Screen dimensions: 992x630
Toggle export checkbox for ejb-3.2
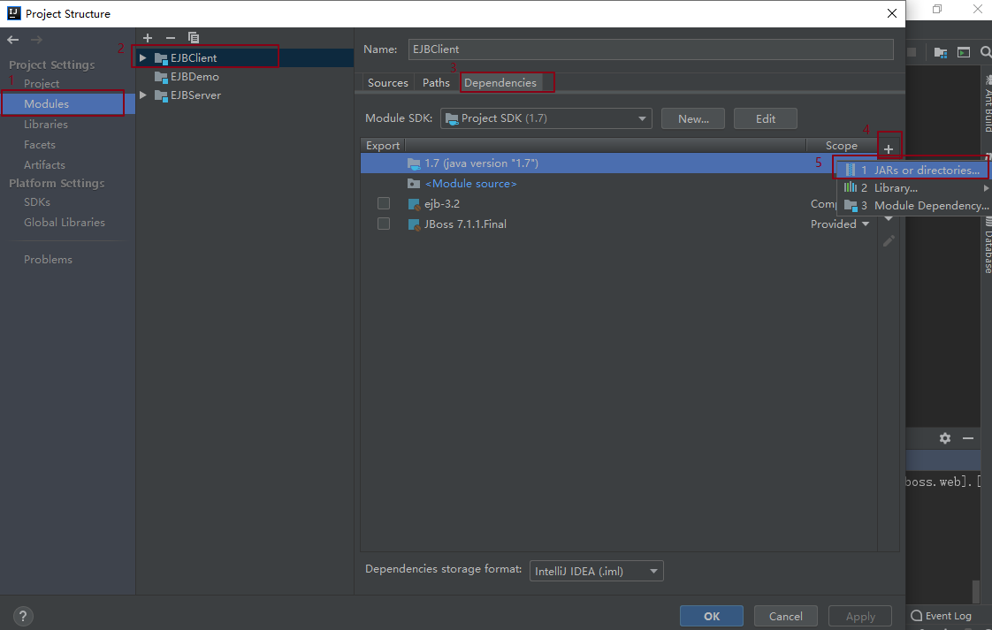[384, 203]
